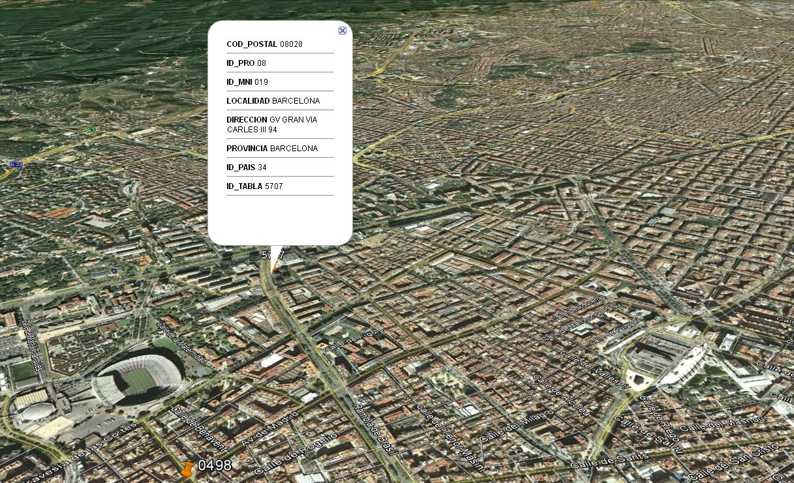Select the 0498 pushpin placemark
The height and width of the screenshot is (483, 794).
point(188,468)
